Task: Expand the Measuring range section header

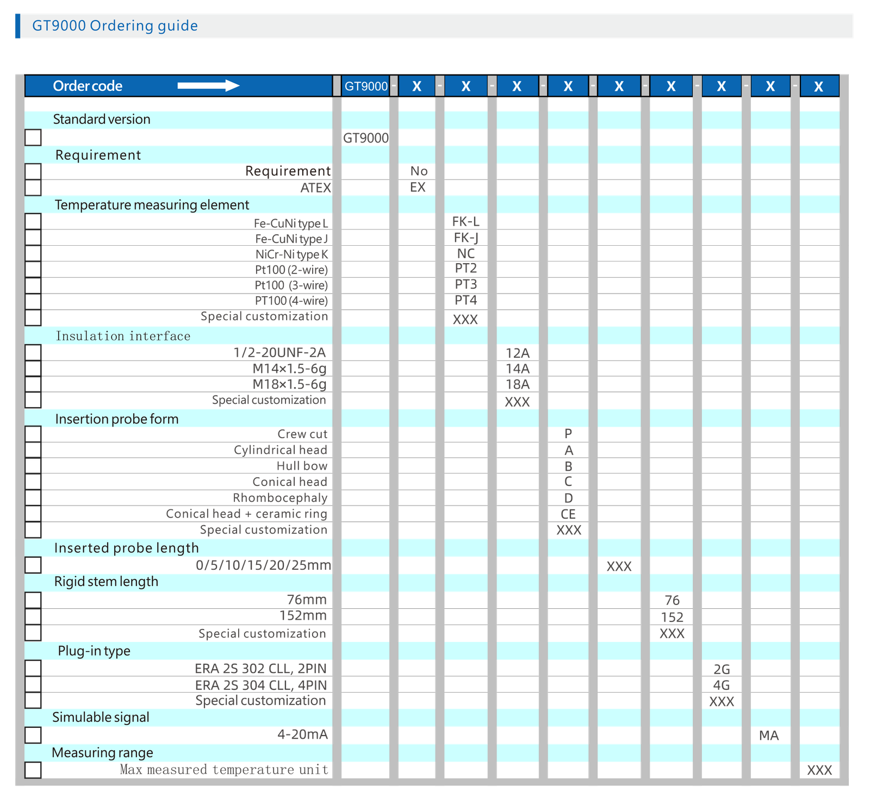Action: point(102,753)
